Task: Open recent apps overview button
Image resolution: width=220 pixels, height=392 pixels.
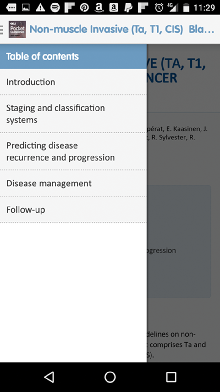Action: click(x=171, y=377)
